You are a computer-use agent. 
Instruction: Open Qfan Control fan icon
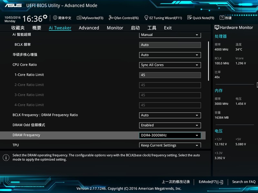[111, 18]
